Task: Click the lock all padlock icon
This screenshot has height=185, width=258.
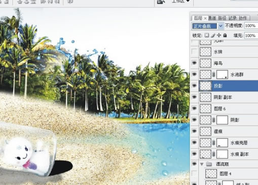Action: point(225,35)
